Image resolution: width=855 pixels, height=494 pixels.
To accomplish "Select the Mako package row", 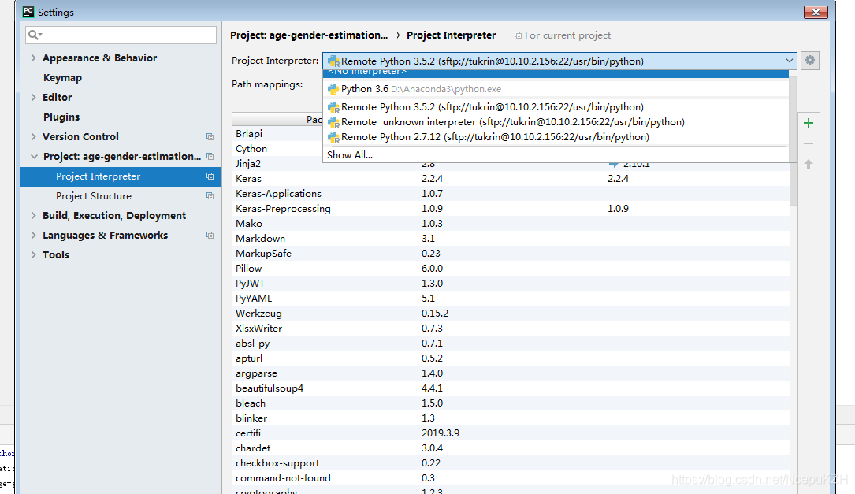I will point(511,224).
